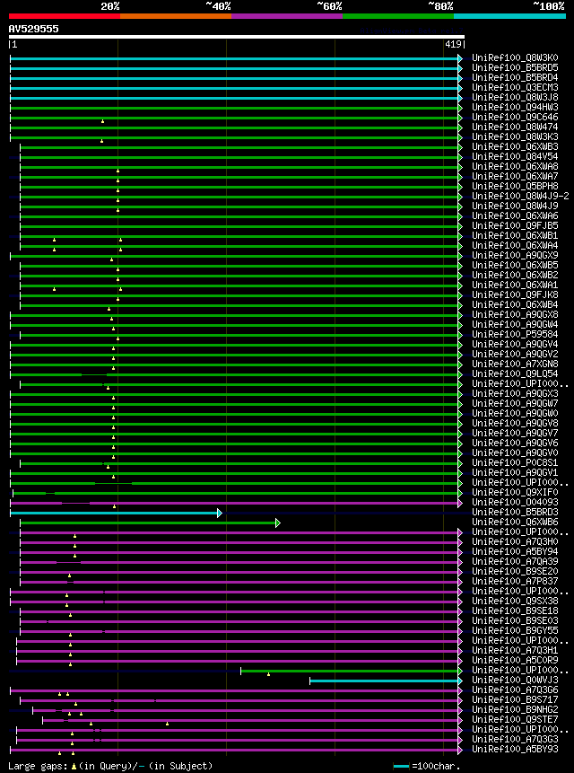Select the UniRef100_Q6XWB3 label

click(515, 147)
